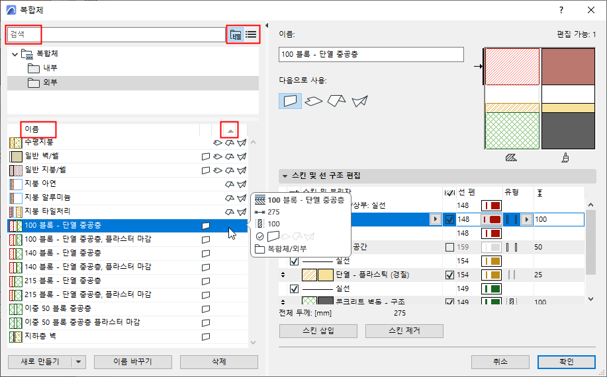Click sort direction arrow column header
Viewport: 607px width, 377px height.
pyautogui.click(x=230, y=131)
